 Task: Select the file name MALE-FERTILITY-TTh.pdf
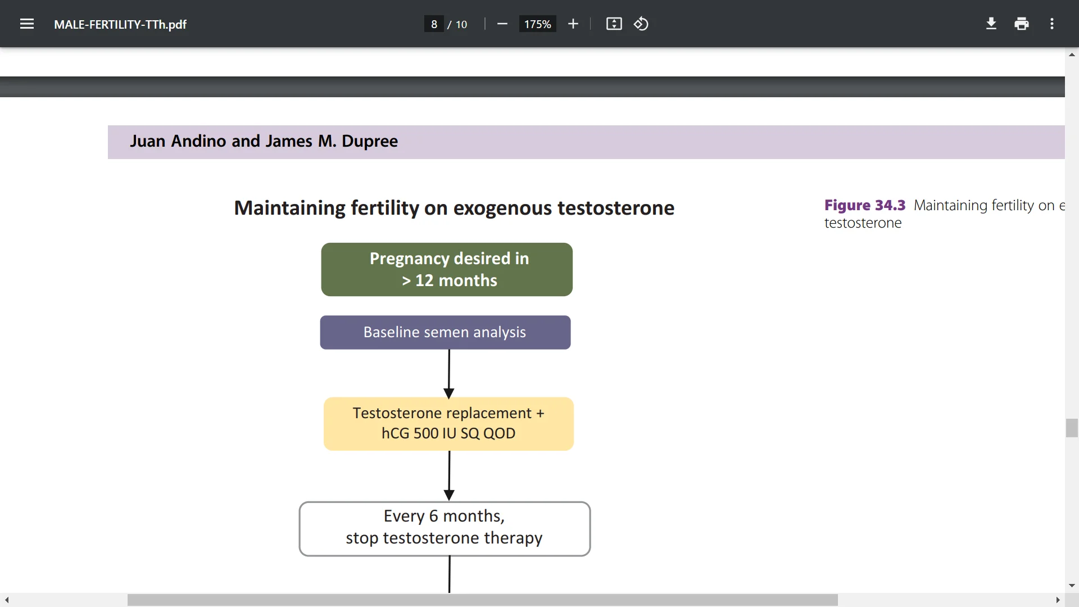[120, 24]
